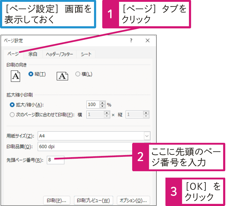
Task: Click the 先頭ページ番号 input field
Action: pyautogui.click(x=56, y=160)
